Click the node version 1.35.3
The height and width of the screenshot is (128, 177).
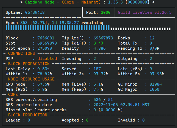click(x=115, y=2)
